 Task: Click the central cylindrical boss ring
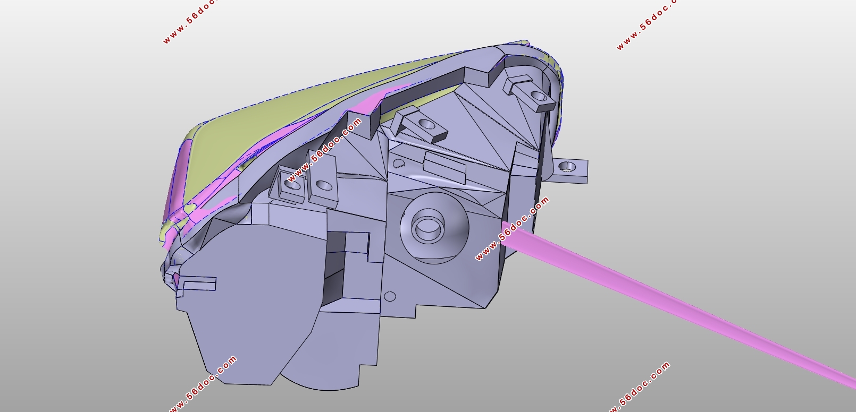tap(429, 227)
